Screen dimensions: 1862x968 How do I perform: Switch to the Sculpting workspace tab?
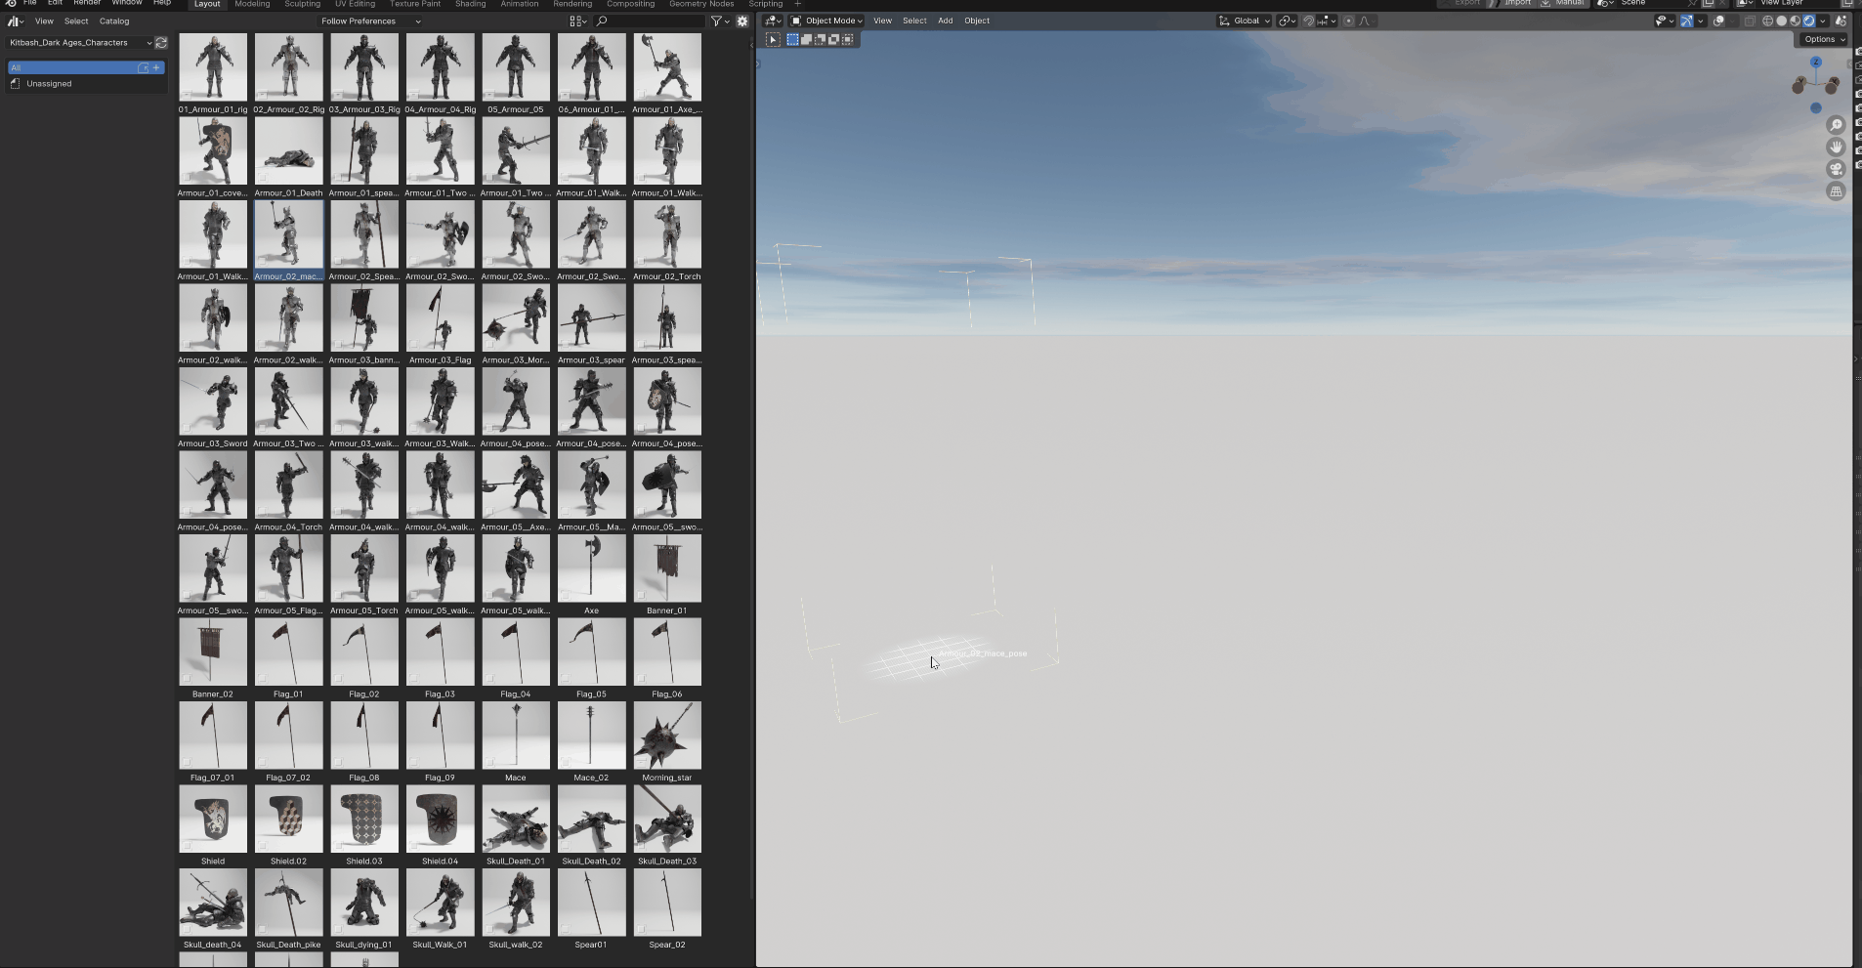[x=302, y=4]
